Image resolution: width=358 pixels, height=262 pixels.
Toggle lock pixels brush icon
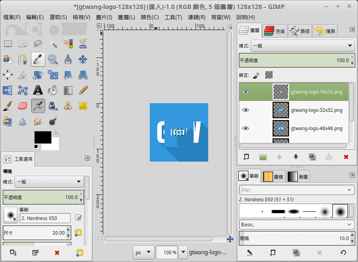click(257, 75)
